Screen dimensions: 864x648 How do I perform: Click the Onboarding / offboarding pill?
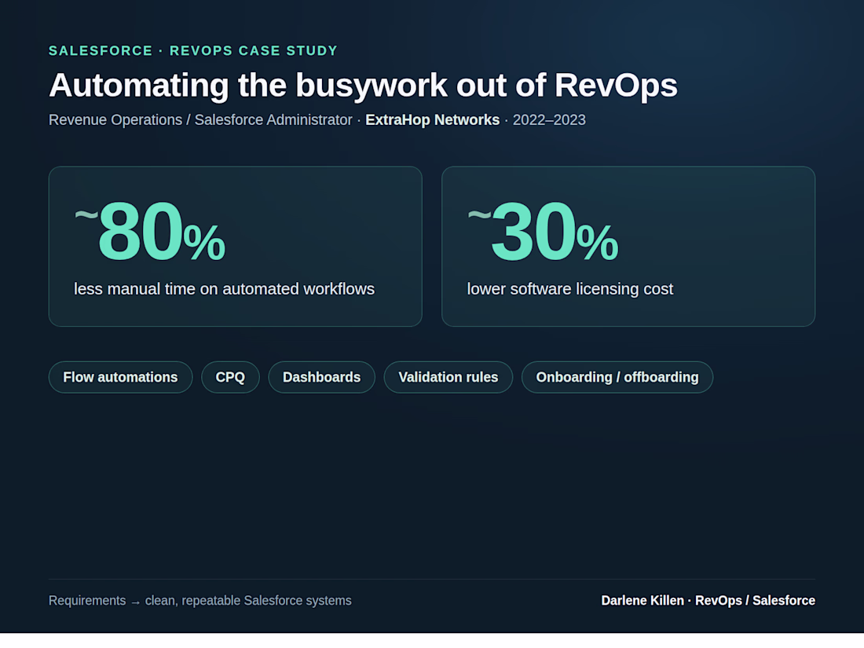coord(617,377)
